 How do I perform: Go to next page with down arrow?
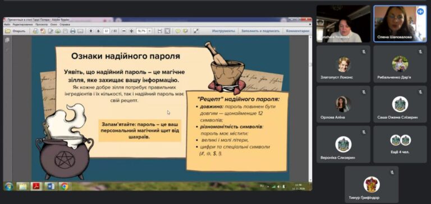98,31
